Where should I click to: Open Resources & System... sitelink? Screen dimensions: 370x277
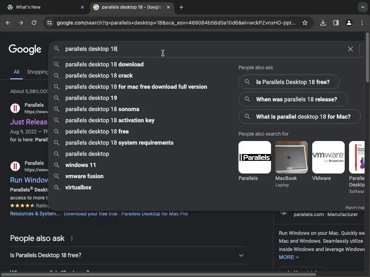(x=35, y=214)
